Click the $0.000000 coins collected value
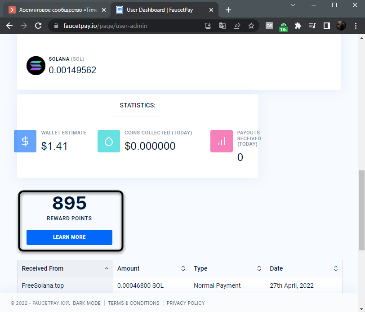This screenshot has width=365, height=312. point(150,146)
